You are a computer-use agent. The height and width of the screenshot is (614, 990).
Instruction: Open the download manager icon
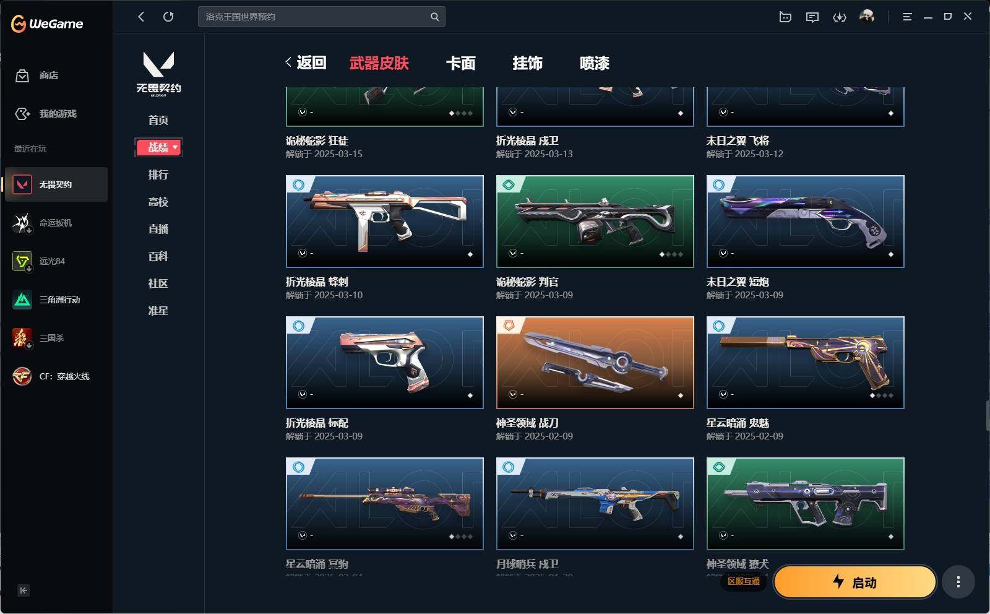tap(840, 17)
